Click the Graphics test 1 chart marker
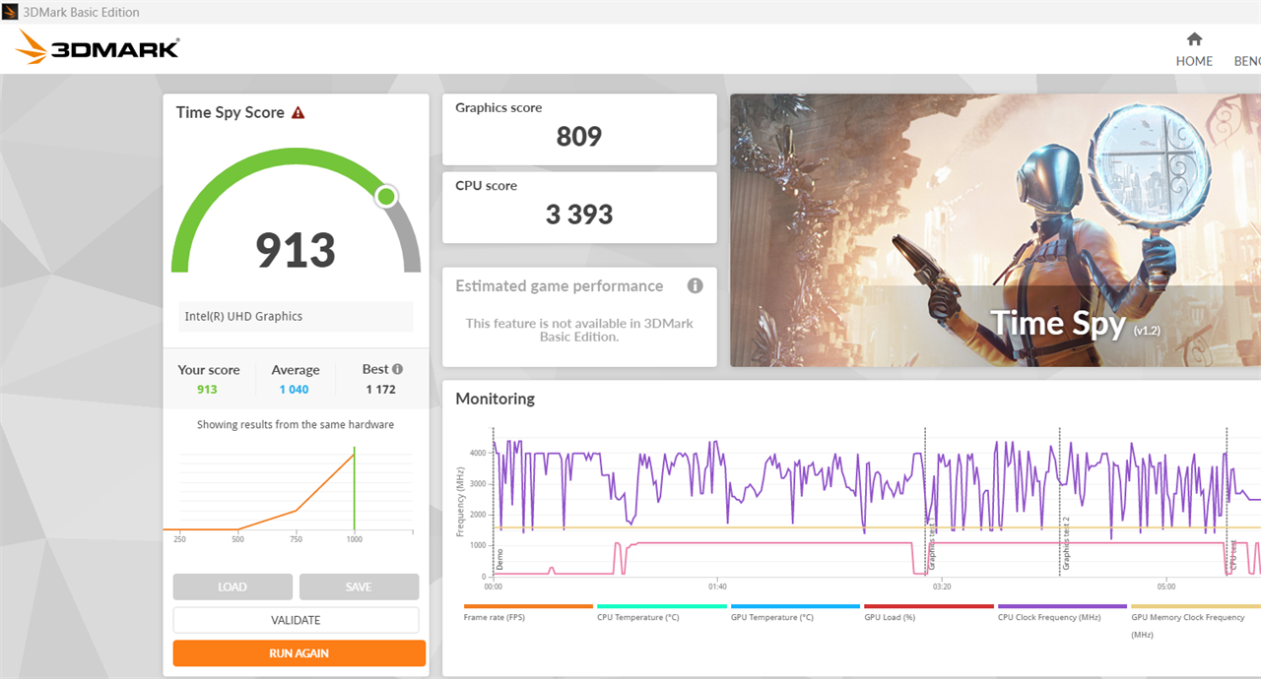 [x=932, y=543]
